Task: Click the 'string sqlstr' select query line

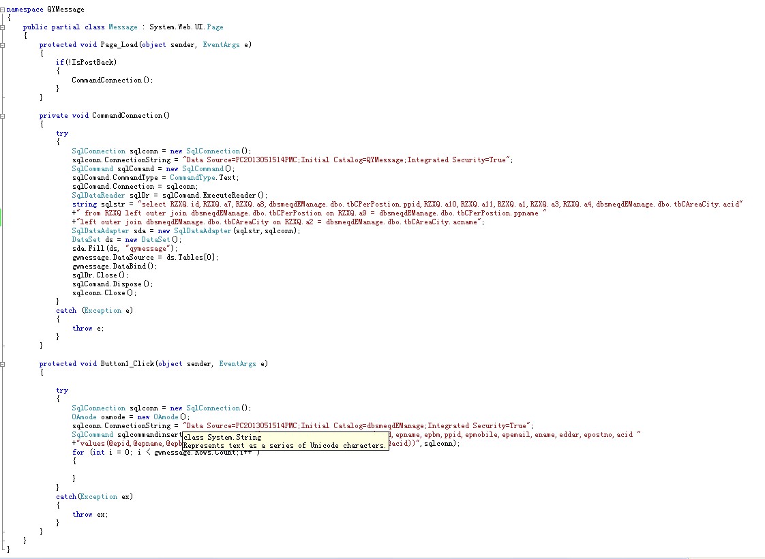Action: coord(407,205)
